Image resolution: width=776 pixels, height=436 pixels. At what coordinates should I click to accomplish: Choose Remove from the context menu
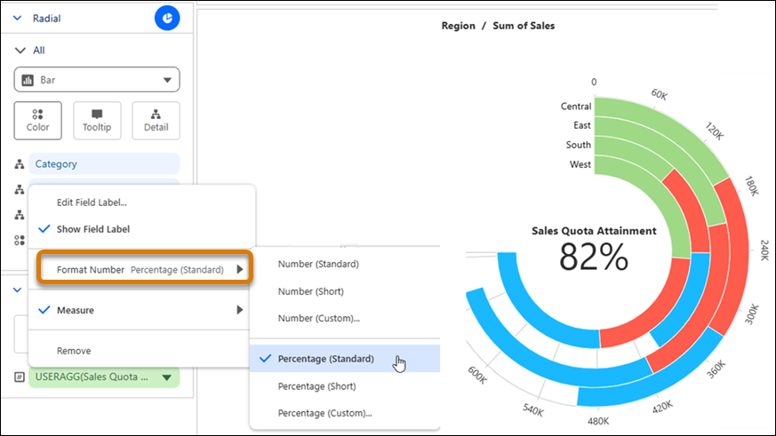(74, 351)
